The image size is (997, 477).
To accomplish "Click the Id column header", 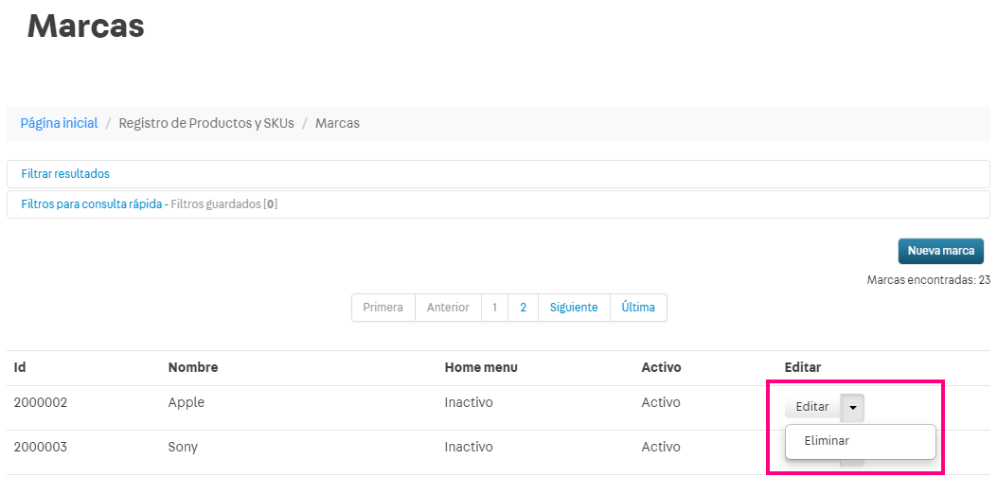I will [20, 367].
